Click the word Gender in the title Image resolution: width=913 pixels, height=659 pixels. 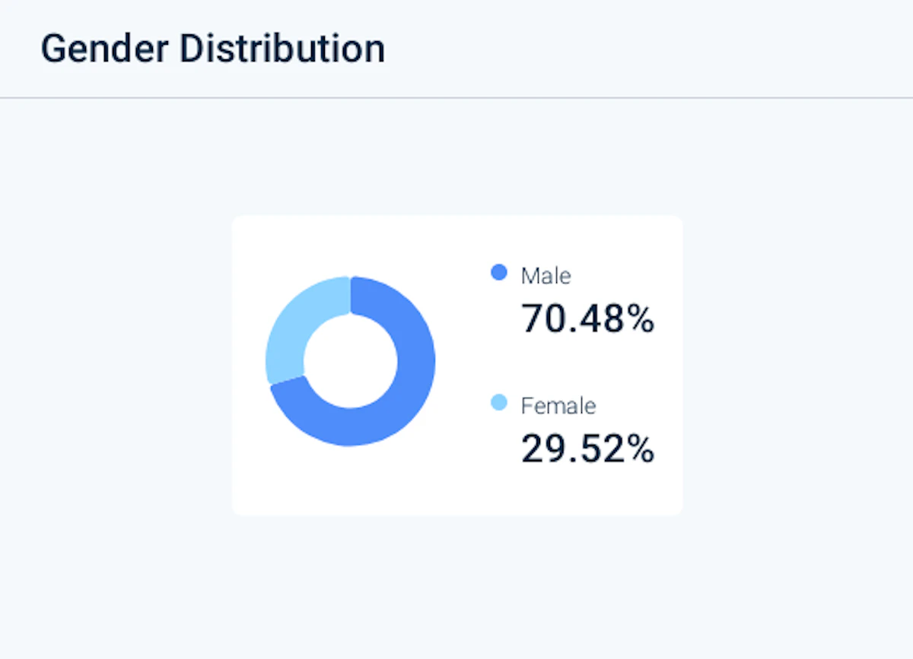click(x=104, y=49)
